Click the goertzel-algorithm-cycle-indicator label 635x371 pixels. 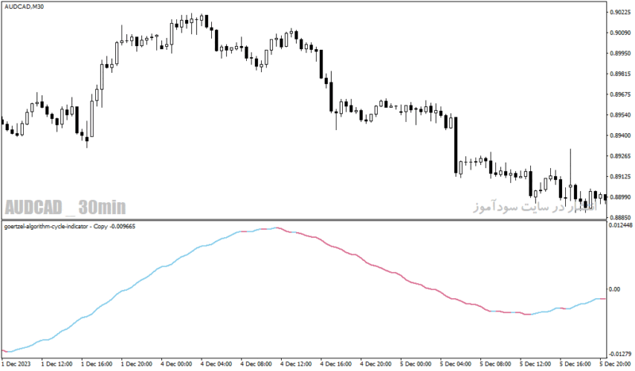[70, 227]
